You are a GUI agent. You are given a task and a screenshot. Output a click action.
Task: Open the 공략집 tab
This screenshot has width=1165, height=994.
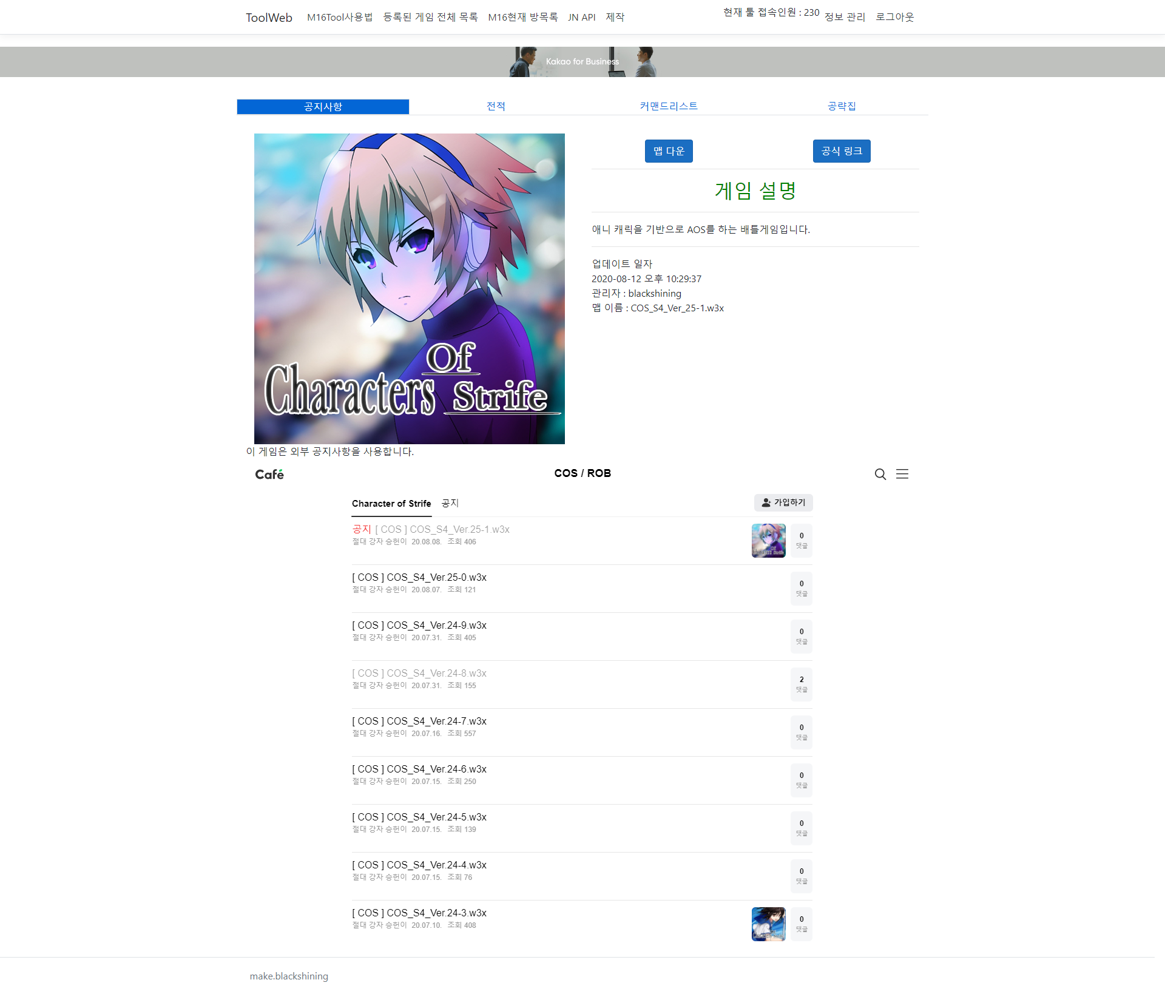pyautogui.click(x=842, y=106)
